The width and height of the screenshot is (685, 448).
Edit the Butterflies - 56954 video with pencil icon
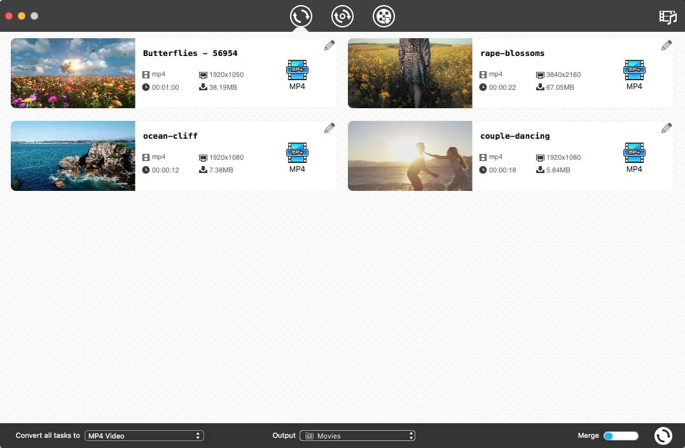[x=329, y=45]
